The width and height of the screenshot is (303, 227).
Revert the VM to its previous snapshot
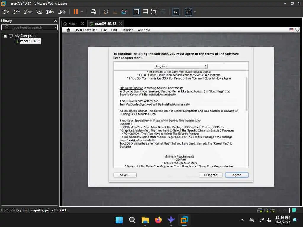click(x=115, y=12)
